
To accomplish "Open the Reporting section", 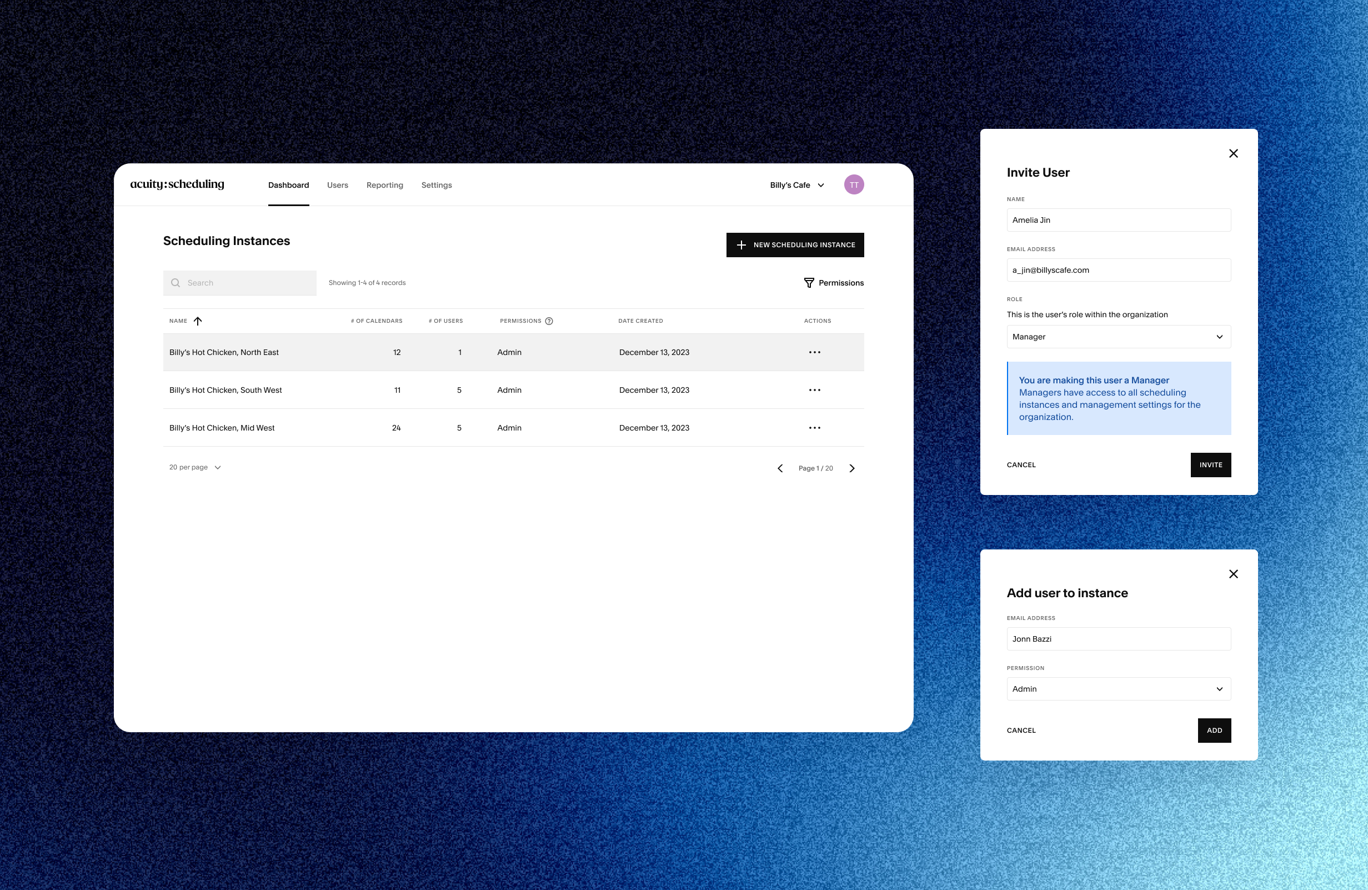I will pos(384,184).
